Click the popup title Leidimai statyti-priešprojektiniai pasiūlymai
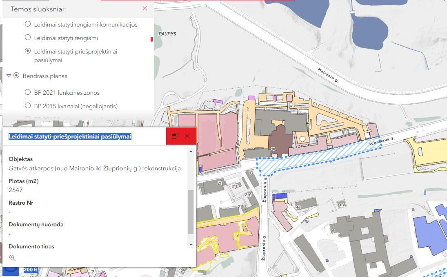 click(x=70, y=136)
